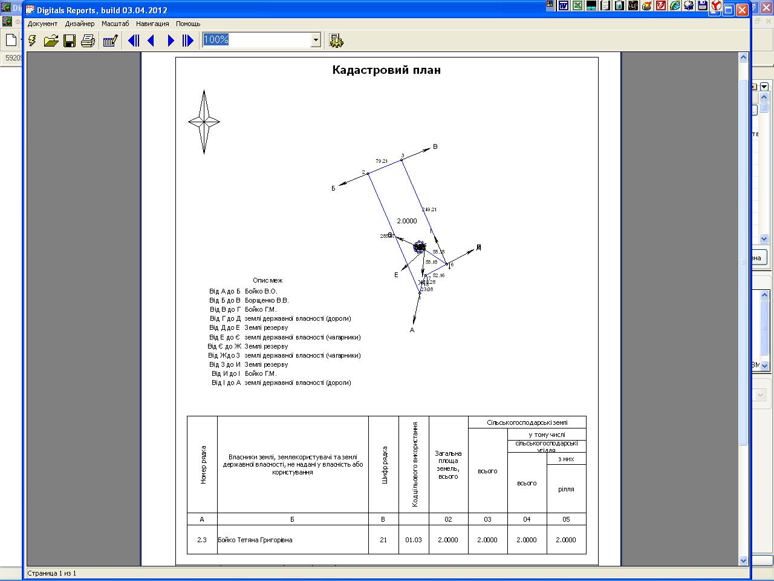774x581 pixels.
Task: Click the lightning bolt quick-generate icon
Action: [x=33, y=41]
